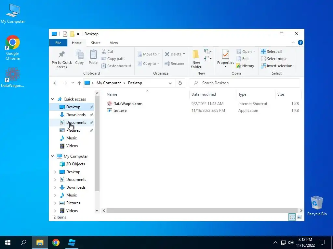This screenshot has width=333, height=249.
Task: Click the Search Desktop field
Action: click(x=245, y=83)
